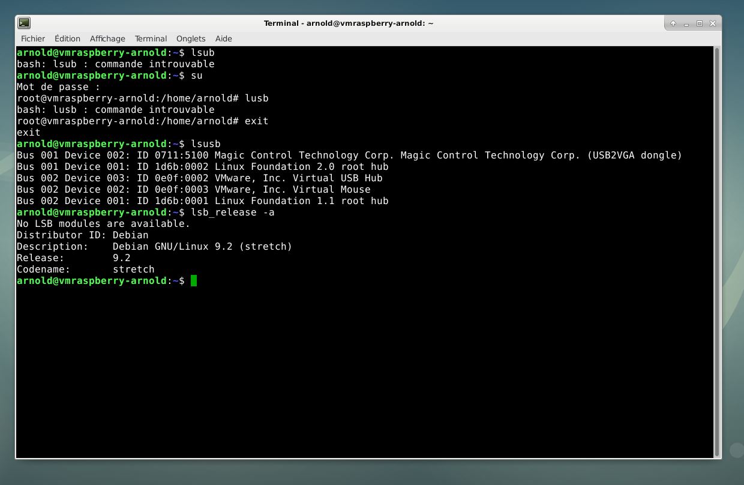Screen dimensions: 744x485
Task: Click the roll-up window arrow button
Action: [x=673, y=23]
